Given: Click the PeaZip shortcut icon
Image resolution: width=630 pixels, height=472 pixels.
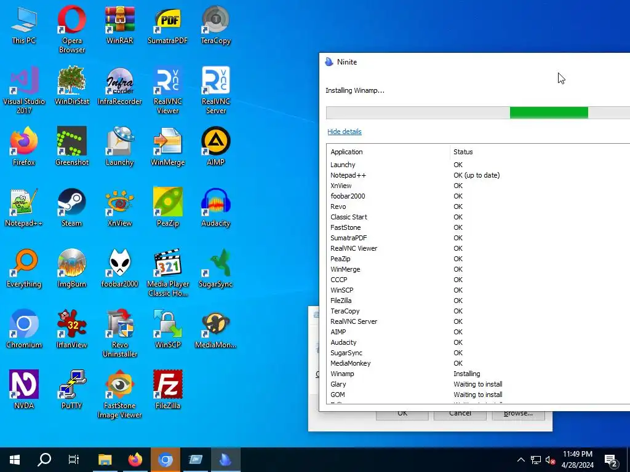Looking at the screenshot, I should point(167,207).
